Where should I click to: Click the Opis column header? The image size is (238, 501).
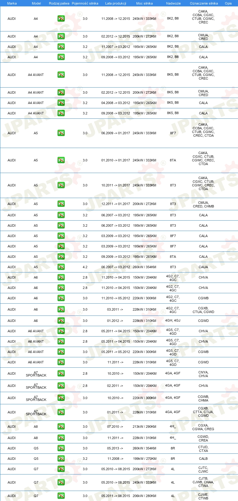click(x=228, y=3)
